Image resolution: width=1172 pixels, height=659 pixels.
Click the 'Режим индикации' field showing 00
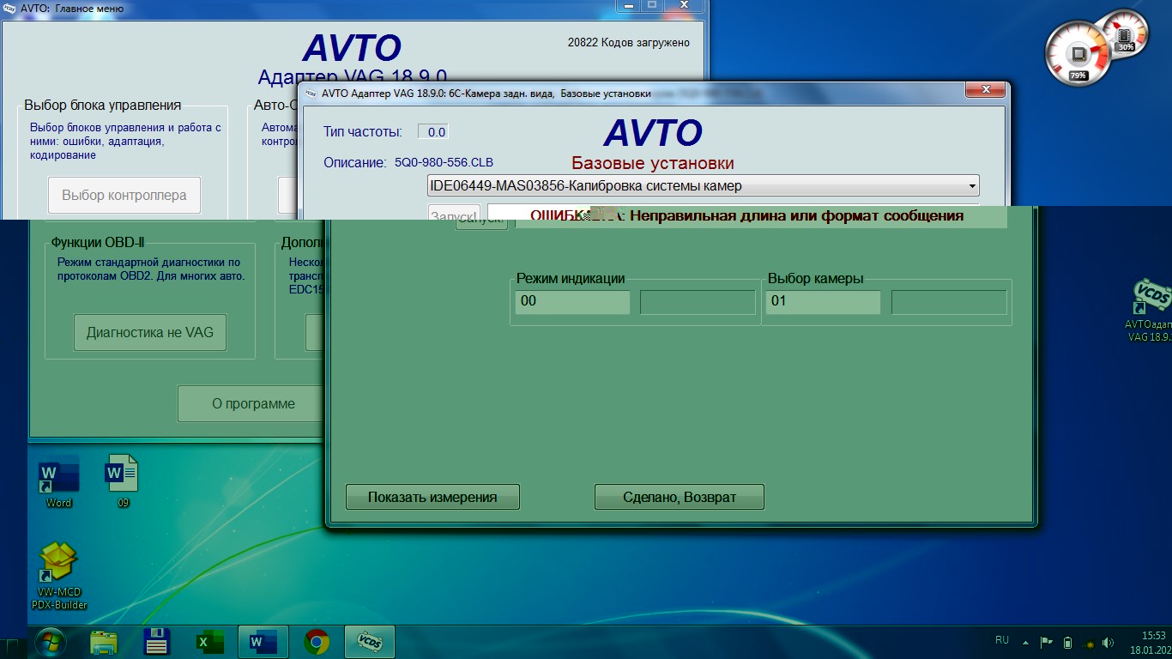(x=572, y=302)
